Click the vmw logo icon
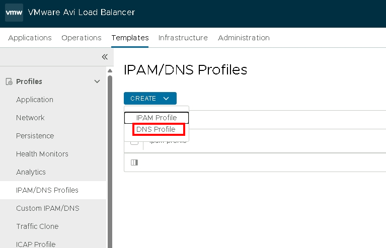 pos(14,12)
